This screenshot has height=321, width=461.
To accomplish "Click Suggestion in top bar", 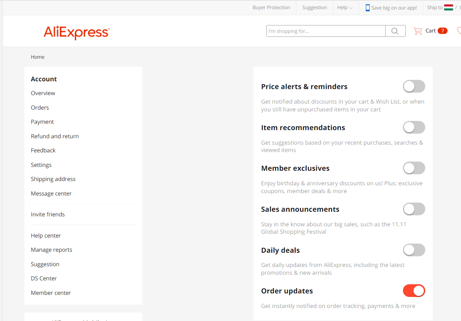I will [x=314, y=7].
